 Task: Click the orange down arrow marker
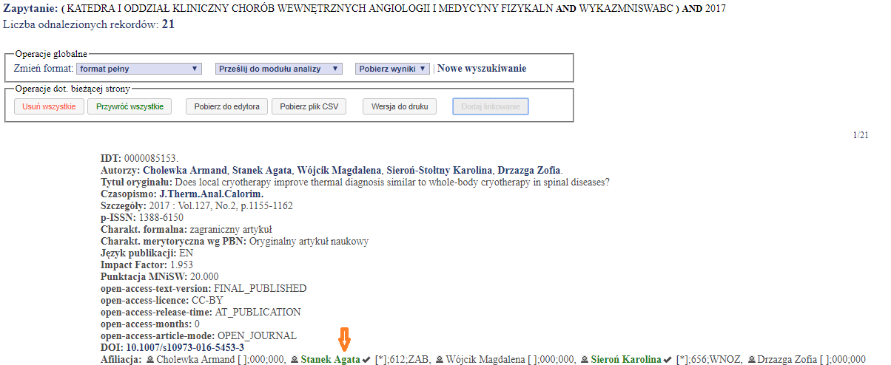click(344, 339)
